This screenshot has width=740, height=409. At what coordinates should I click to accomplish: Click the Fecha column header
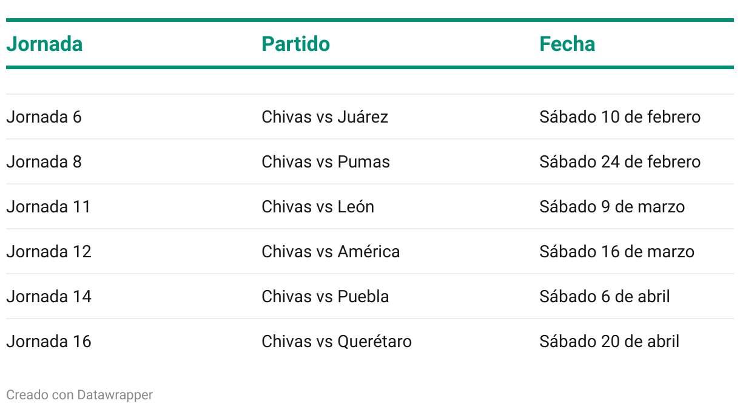click(567, 44)
